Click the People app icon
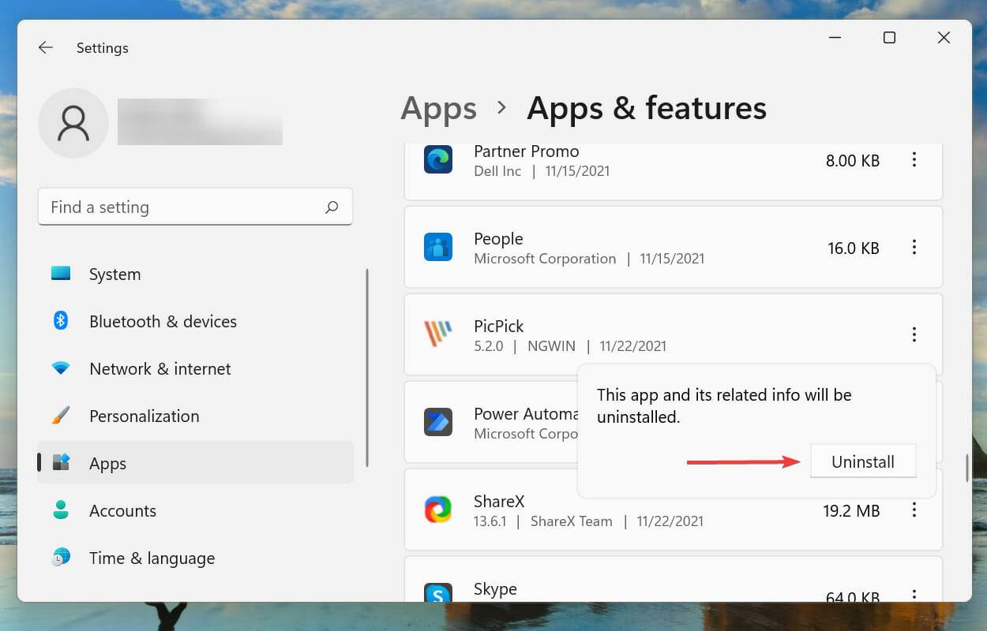 [x=438, y=247]
